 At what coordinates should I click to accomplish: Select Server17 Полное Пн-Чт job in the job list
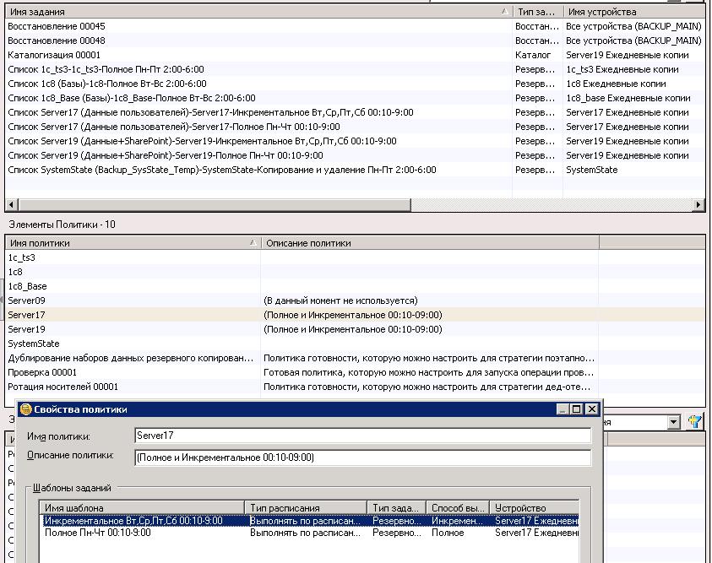click(174, 127)
